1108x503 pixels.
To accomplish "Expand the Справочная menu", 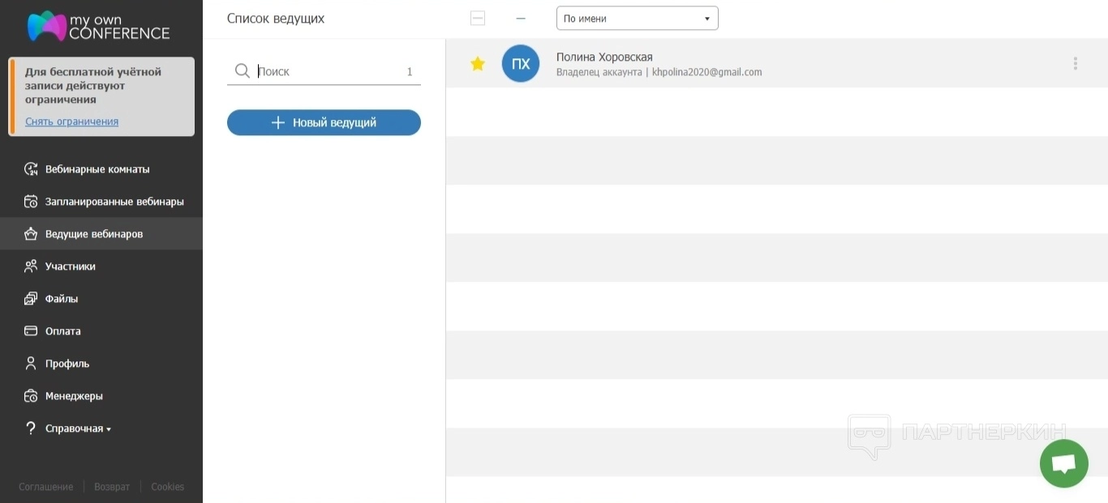I will (x=78, y=428).
